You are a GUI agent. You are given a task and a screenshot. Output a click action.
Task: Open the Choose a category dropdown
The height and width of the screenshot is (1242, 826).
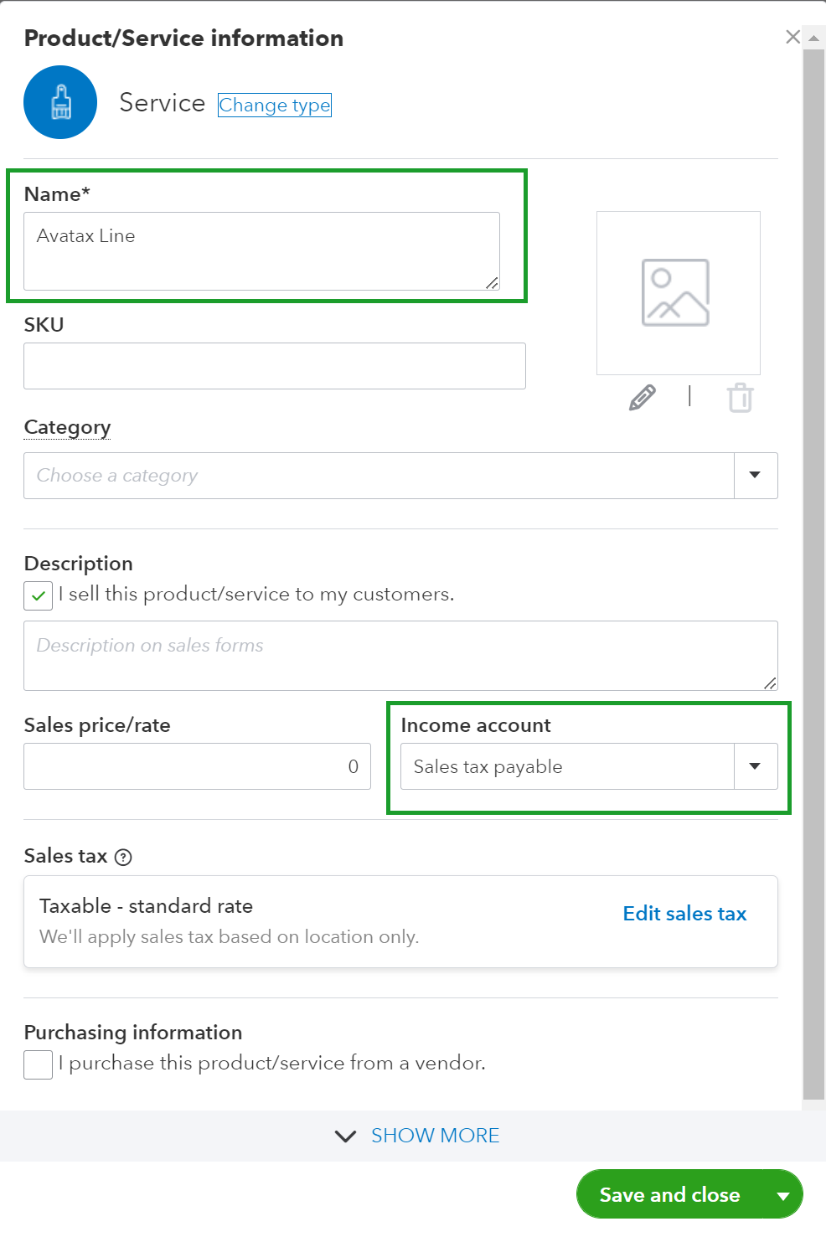pyautogui.click(x=754, y=475)
